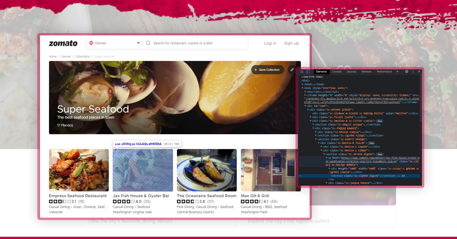Show more DevTools tabs with the double chevron
The height and width of the screenshot is (239, 457).
coord(397,72)
